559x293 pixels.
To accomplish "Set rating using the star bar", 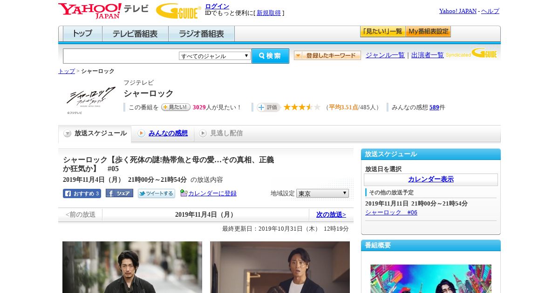I will (x=302, y=107).
